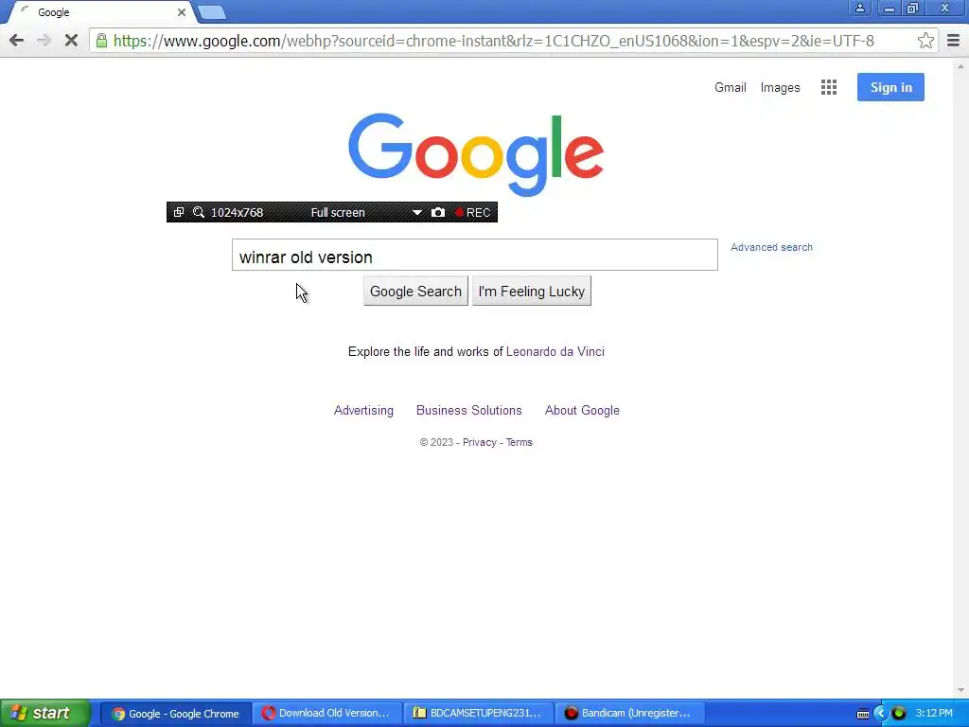Click the green round tray icon
This screenshot has height=727, width=969.
[x=899, y=714]
